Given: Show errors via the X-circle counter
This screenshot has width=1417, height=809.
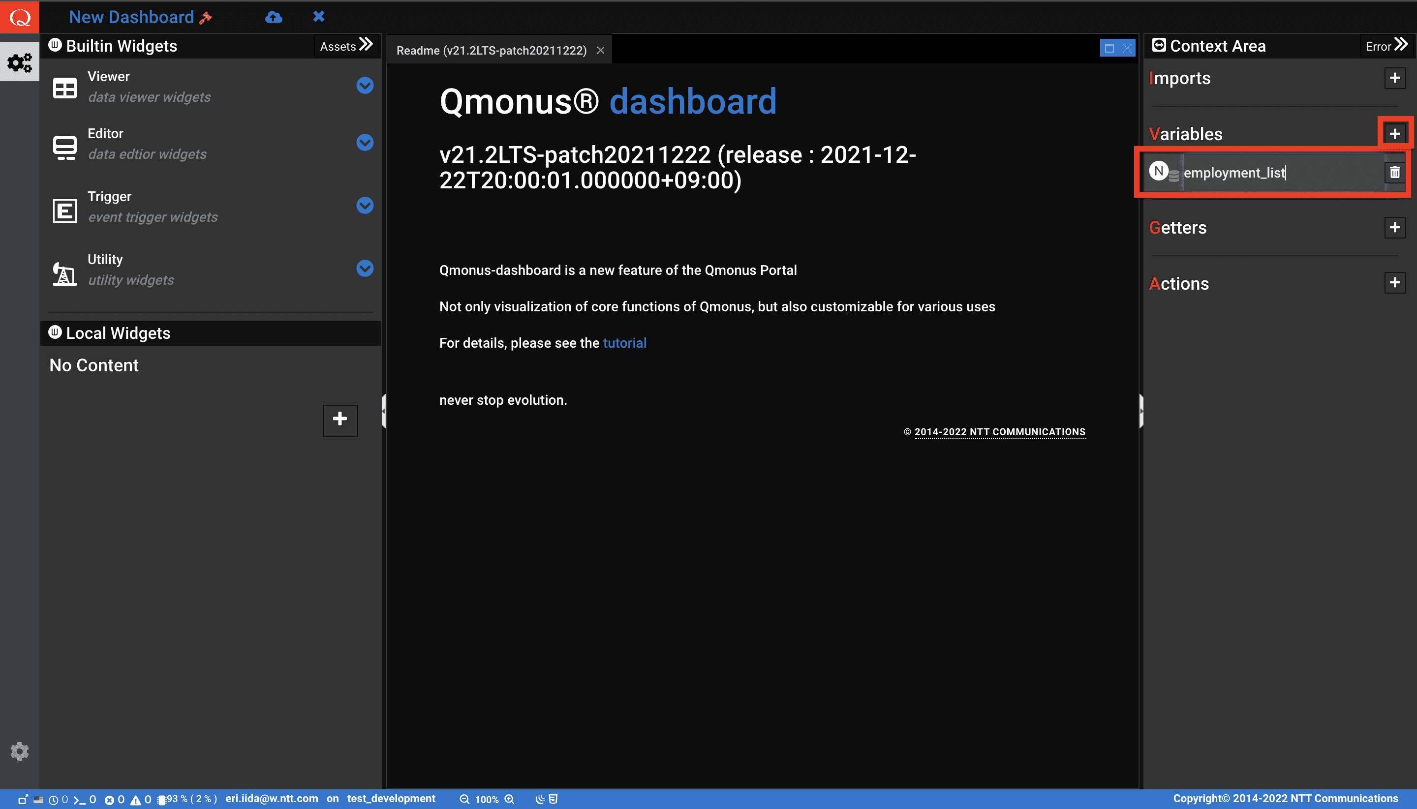Looking at the screenshot, I should (x=115, y=800).
